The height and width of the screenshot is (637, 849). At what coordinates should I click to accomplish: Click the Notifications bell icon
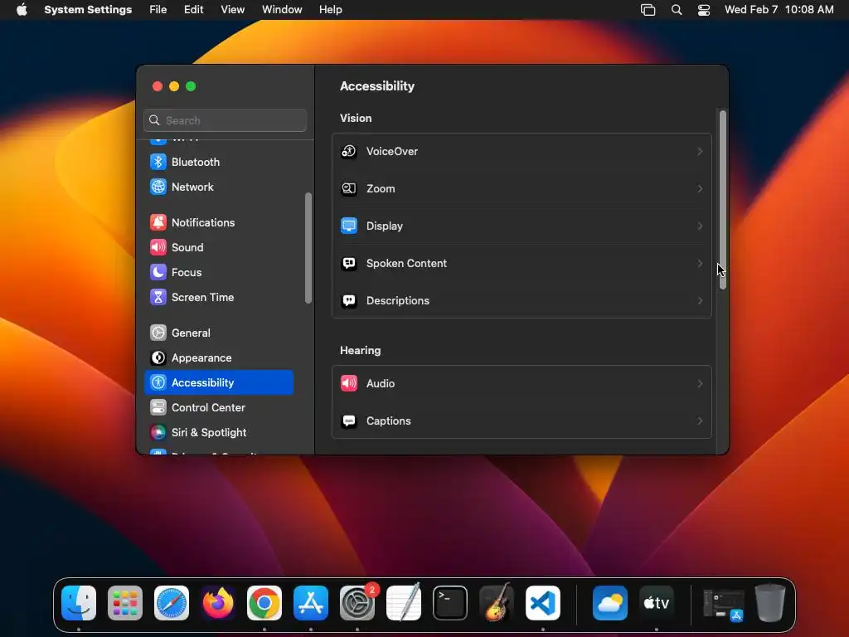158,222
